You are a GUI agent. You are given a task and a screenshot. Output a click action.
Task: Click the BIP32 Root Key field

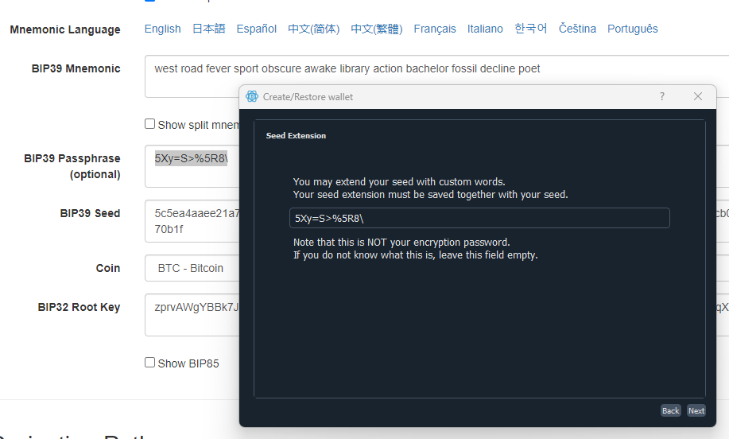[192, 315]
